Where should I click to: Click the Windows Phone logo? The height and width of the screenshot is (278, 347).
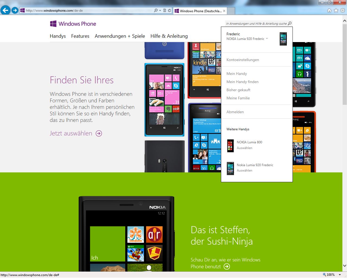click(73, 24)
